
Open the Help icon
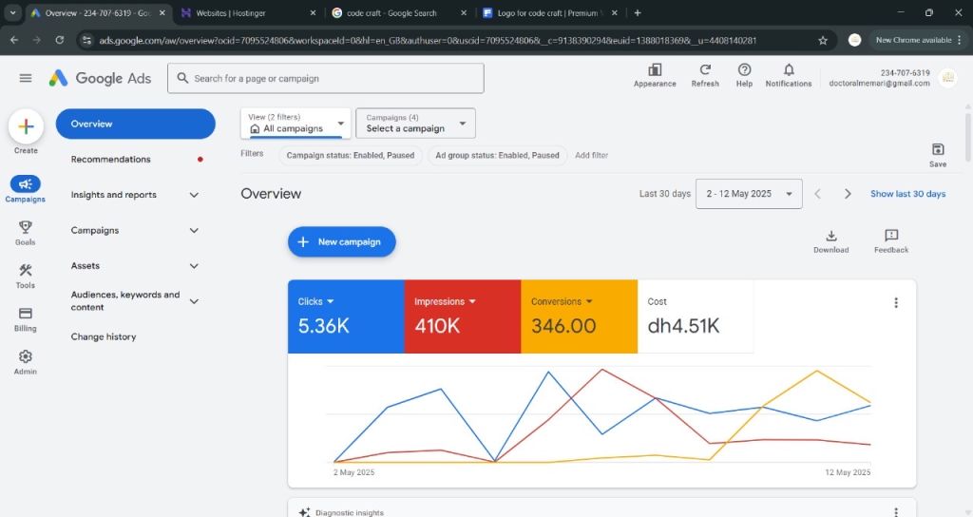point(744,71)
